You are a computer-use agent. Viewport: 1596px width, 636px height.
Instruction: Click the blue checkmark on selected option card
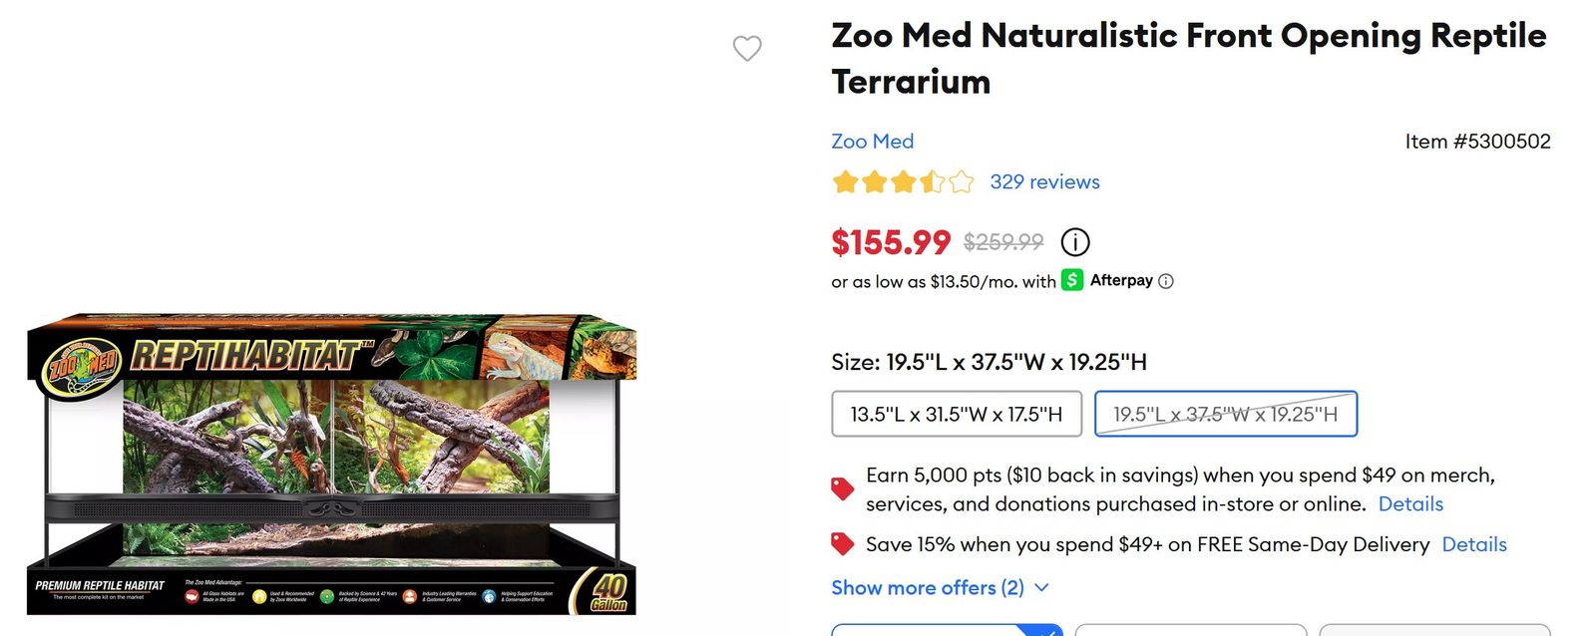tap(1045, 630)
